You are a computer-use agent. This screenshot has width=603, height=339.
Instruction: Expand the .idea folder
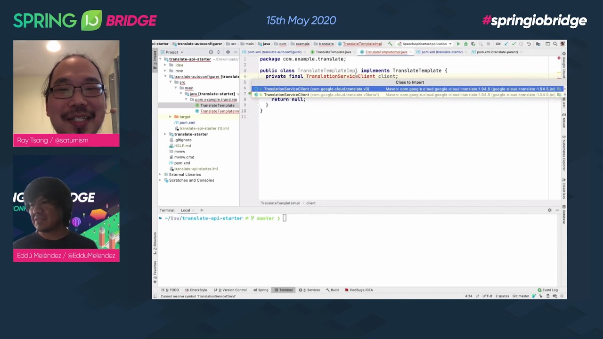click(165, 65)
